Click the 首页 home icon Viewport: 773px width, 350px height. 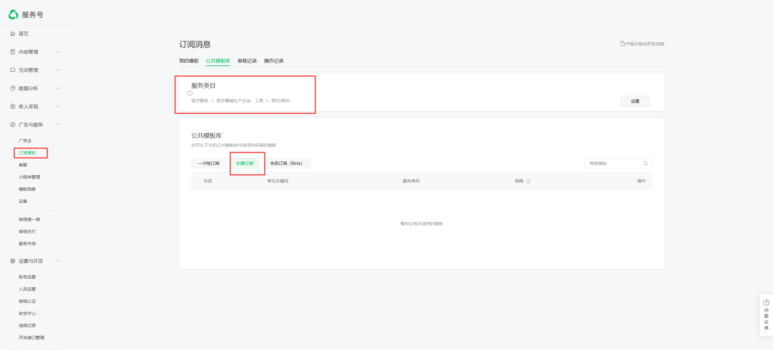tap(13, 34)
